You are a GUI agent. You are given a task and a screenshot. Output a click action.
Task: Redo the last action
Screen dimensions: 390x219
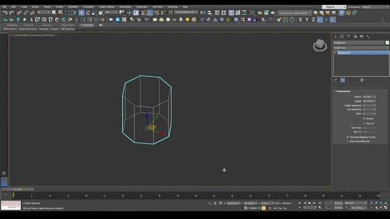pyautogui.click(x=12, y=13)
